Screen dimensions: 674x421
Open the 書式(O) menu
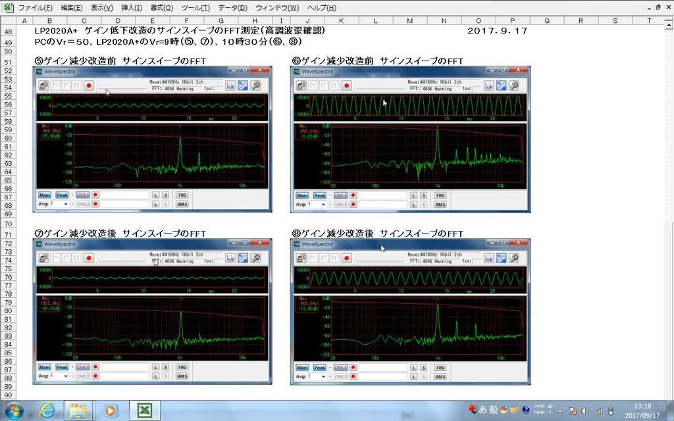162,8
